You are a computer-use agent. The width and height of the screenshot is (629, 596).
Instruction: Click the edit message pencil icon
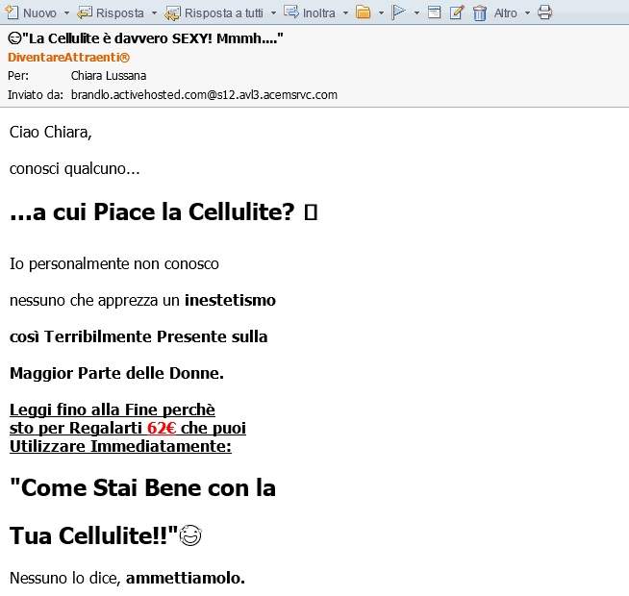[x=457, y=12]
